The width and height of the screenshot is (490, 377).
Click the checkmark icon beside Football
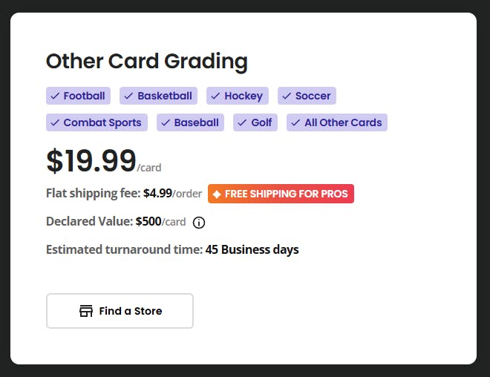(x=55, y=96)
